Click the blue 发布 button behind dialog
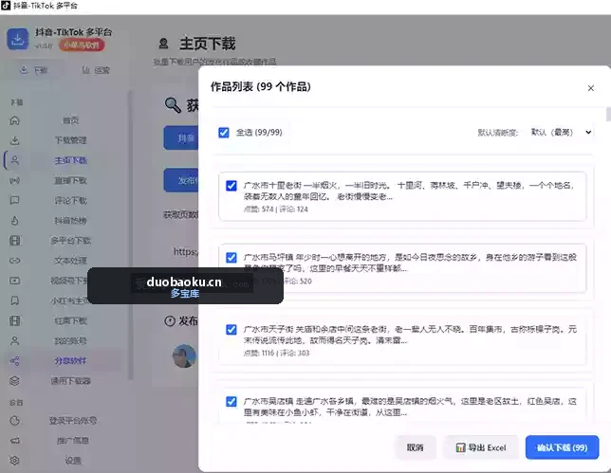 (x=181, y=181)
